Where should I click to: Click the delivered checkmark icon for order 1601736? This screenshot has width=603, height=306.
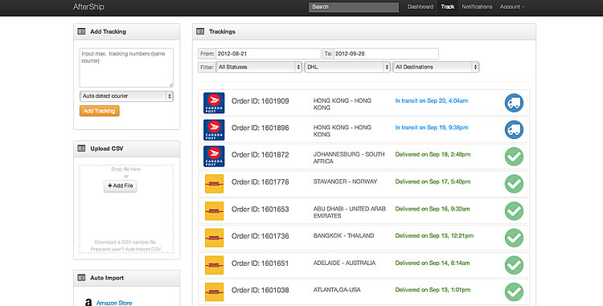pos(514,238)
